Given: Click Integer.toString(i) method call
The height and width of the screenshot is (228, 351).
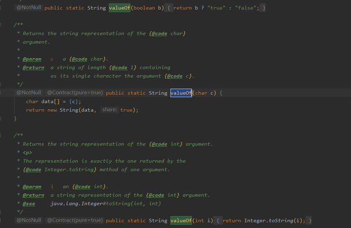Looking at the screenshot, I should coord(273,221).
